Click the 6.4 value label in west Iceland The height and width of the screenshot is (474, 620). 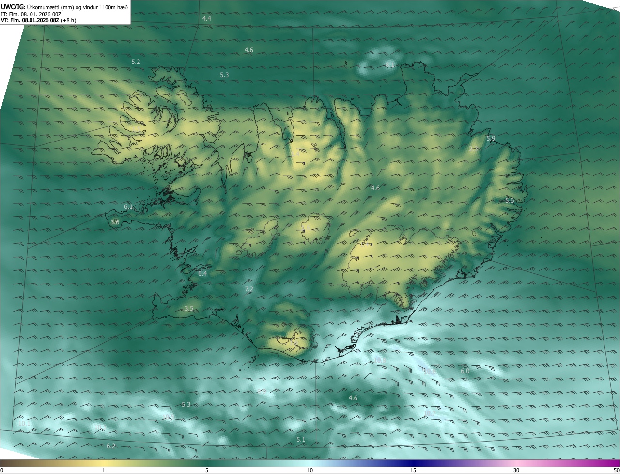click(202, 274)
